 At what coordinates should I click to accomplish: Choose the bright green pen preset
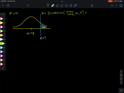point(3,43)
